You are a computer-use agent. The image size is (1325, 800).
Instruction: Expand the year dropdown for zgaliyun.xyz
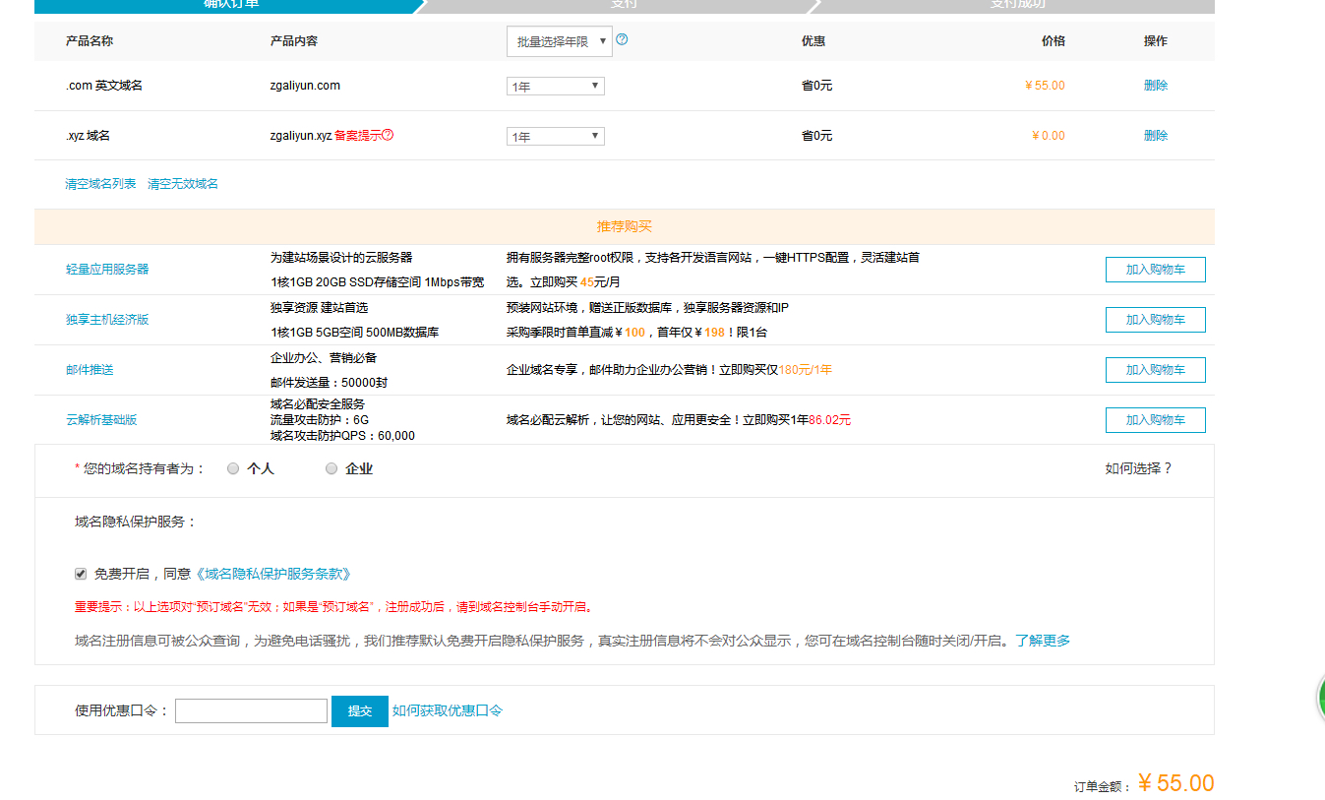[555, 136]
